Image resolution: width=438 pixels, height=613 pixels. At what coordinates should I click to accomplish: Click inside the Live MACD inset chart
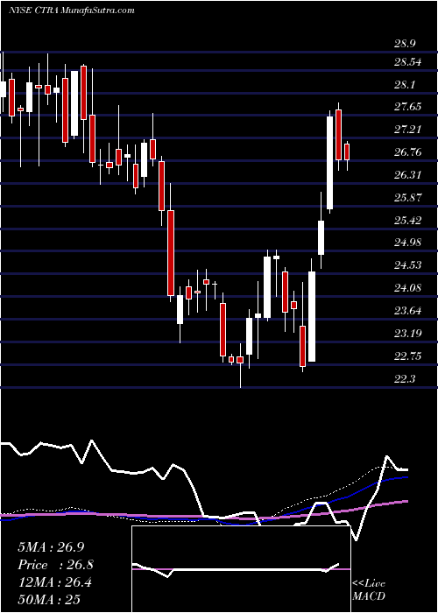(241, 569)
